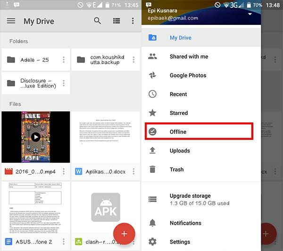Tap the epibaek@gmail.com account email
This screenshot has height=251, width=283.
(x=173, y=18)
